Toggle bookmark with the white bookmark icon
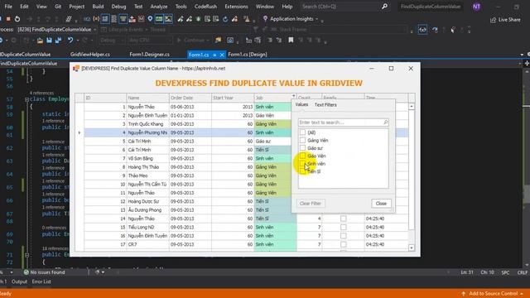Image resolution: width=530 pixels, height=298 pixels. click(291, 41)
